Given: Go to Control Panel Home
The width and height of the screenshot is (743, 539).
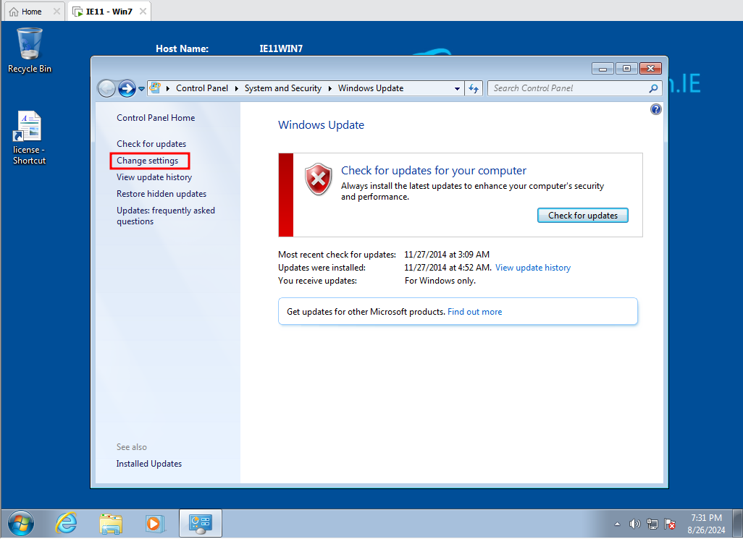Looking at the screenshot, I should tap(156, 118).
